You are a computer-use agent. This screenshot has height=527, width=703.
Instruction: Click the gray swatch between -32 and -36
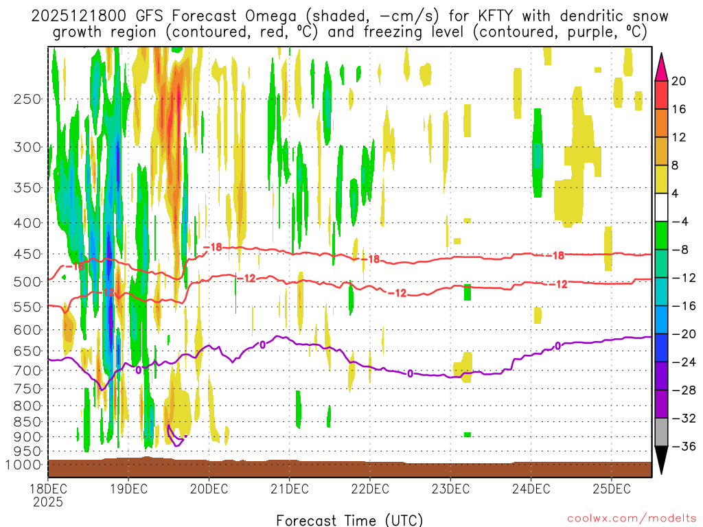[661, 432]
